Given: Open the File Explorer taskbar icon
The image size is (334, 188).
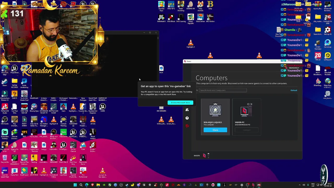Looking at the screenshot, I should pyautogui.click(x=98, y=185).
